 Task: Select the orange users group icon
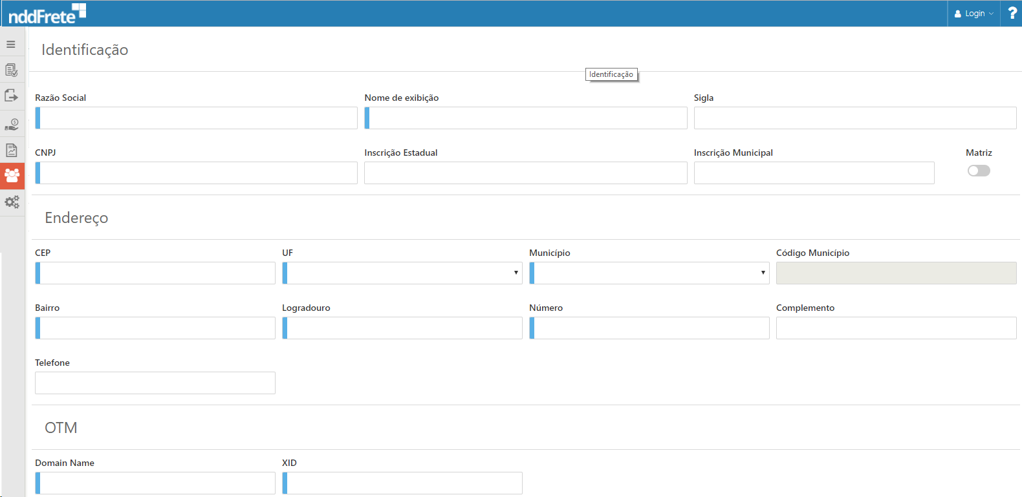[12, 175]
